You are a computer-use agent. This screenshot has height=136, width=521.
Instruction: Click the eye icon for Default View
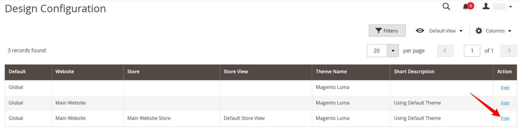click(x=420, y=31)
